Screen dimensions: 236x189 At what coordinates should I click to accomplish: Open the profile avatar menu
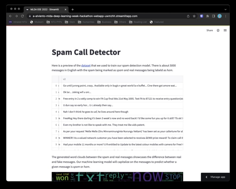[220, 16]
